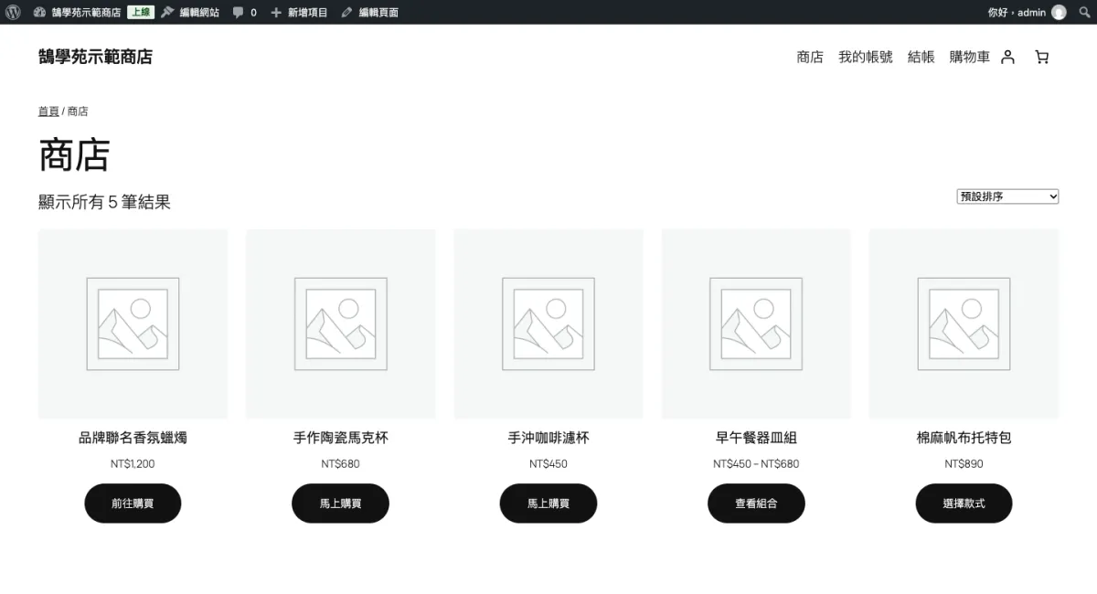Click the brush icon for 編輯網站
This screenshot has width=1097, height=594.
click(x=167, y=12)
